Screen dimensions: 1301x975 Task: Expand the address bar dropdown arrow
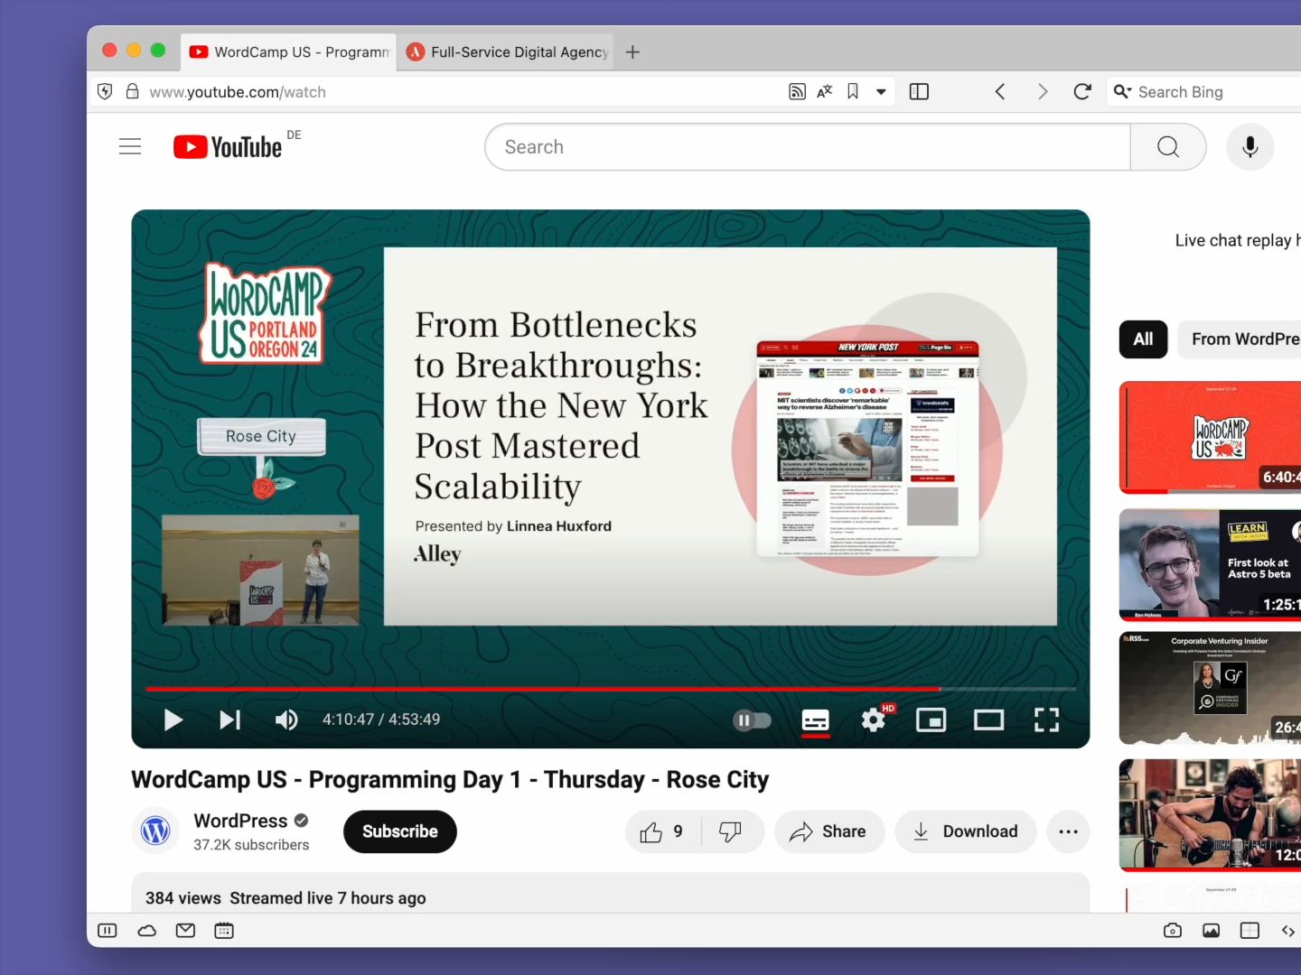click(x=881, y=92)
